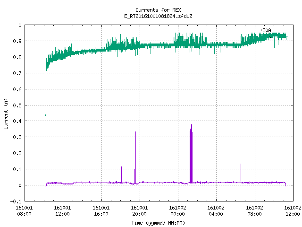Click the y-axis tick label -0.1
The height and width of the screenshot is (227, 302).
tap(16, 201)
